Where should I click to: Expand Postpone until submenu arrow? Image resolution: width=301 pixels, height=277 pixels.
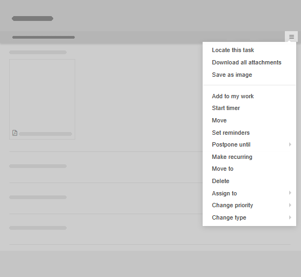[290, 144]
